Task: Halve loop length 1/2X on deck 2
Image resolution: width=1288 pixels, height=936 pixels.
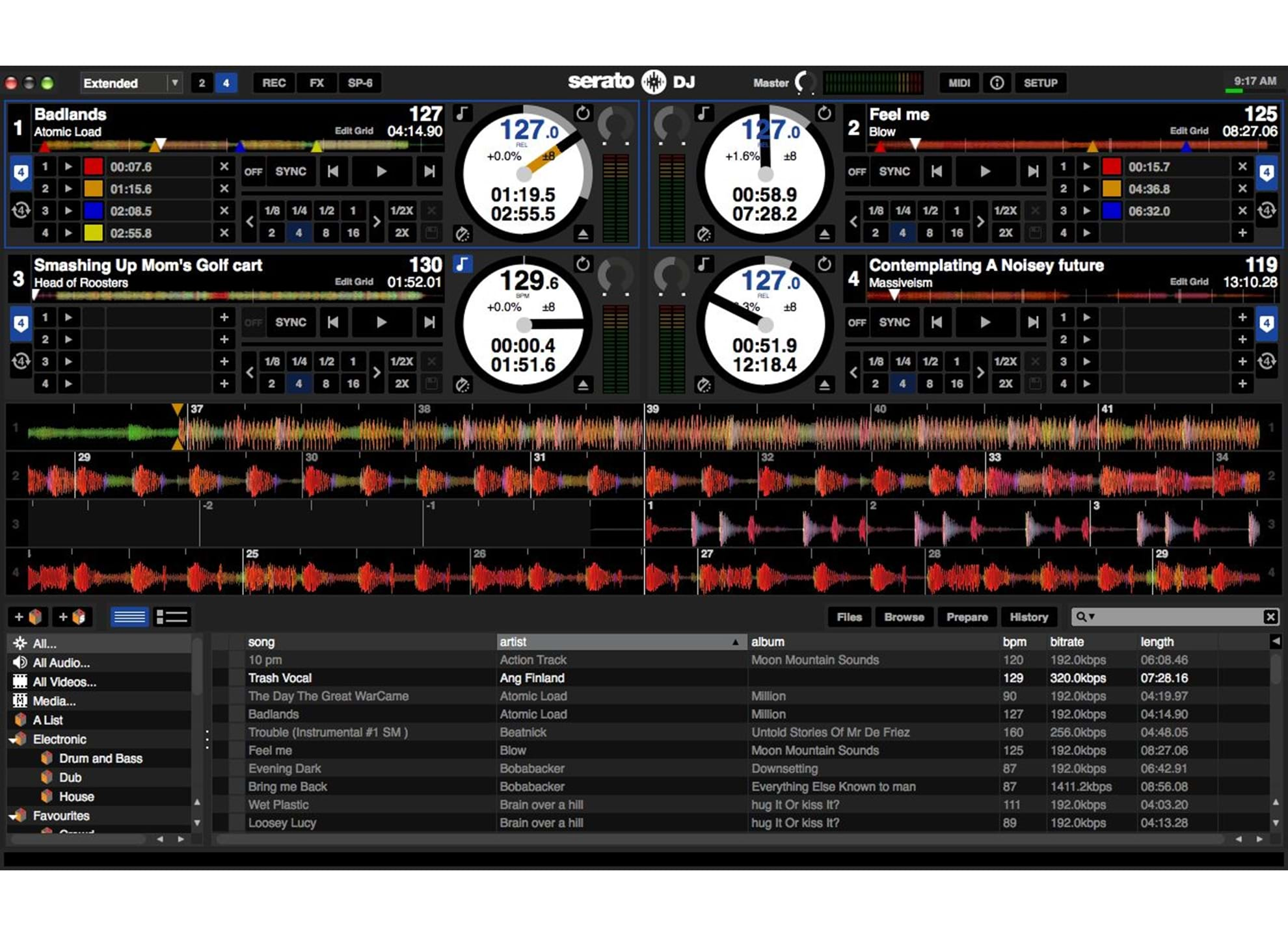Action: tap(1006, 211)
